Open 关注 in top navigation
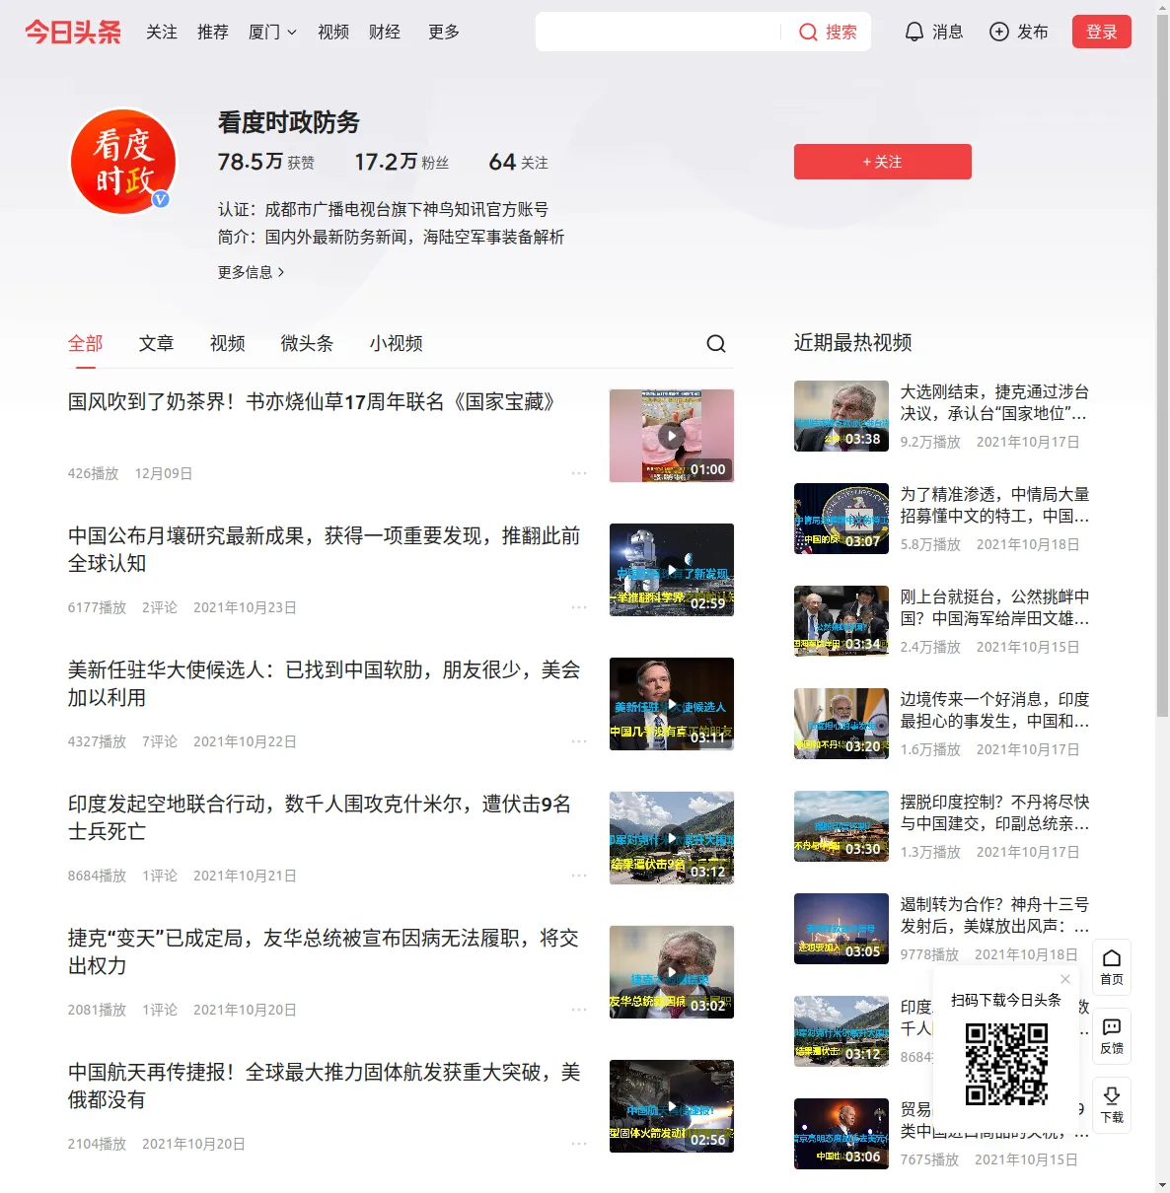 (162, 32)
